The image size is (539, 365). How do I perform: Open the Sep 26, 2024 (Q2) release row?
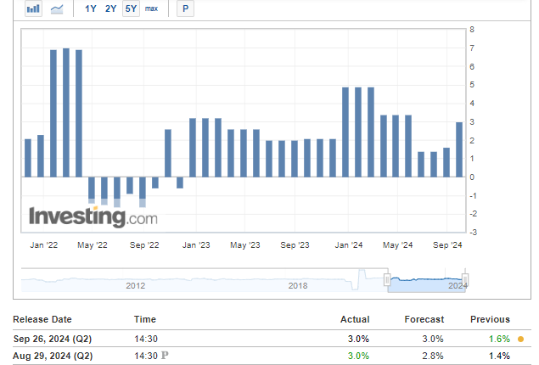[52, 339]
